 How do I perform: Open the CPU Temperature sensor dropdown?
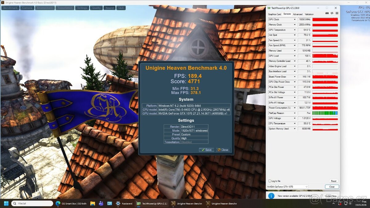pyautogui.click(x=294, y=124)
